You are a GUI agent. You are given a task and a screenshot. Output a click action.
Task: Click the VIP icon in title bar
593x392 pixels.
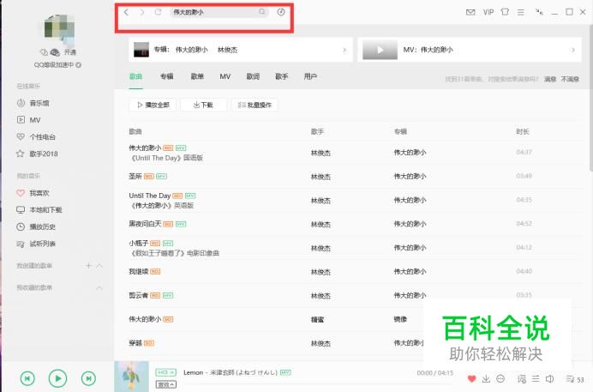coord(488,12)
